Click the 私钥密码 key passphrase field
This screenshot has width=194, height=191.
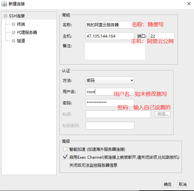(x=110, y=125)
